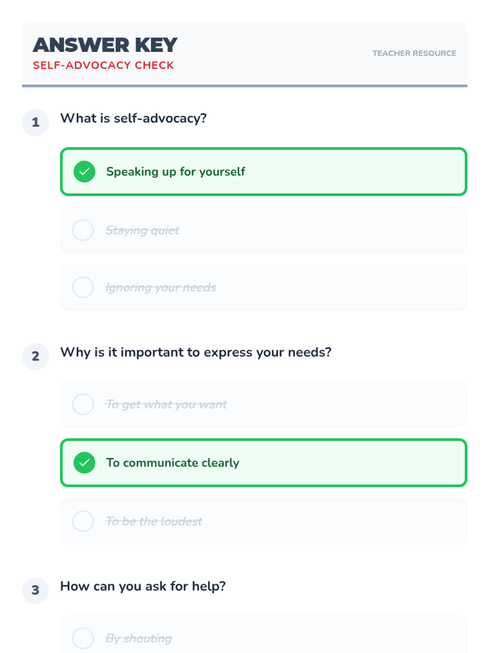
Task: Select the By shouting radio circle
Action: pos(83,638)
